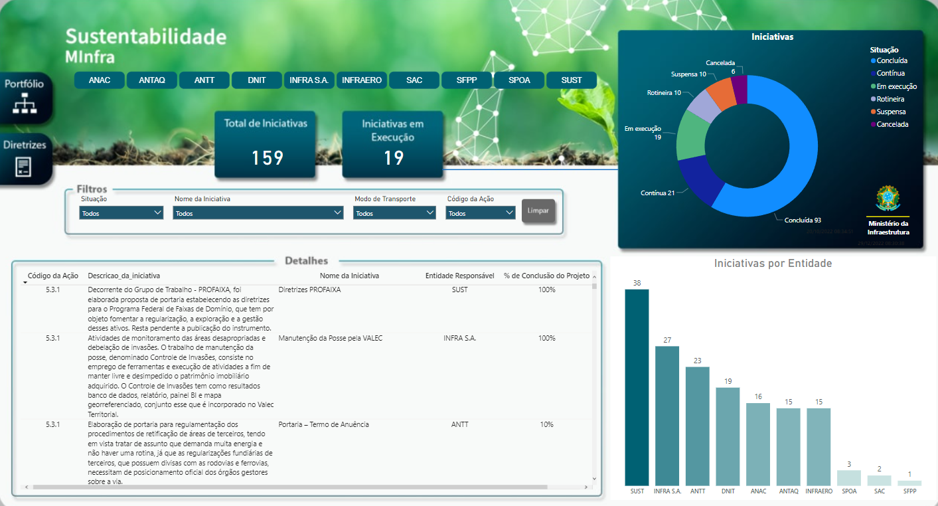Expand the Modo de Transporte dropdown
This screenshot has height=506, width=938.
pyautogui.click(x=394, y=213)
